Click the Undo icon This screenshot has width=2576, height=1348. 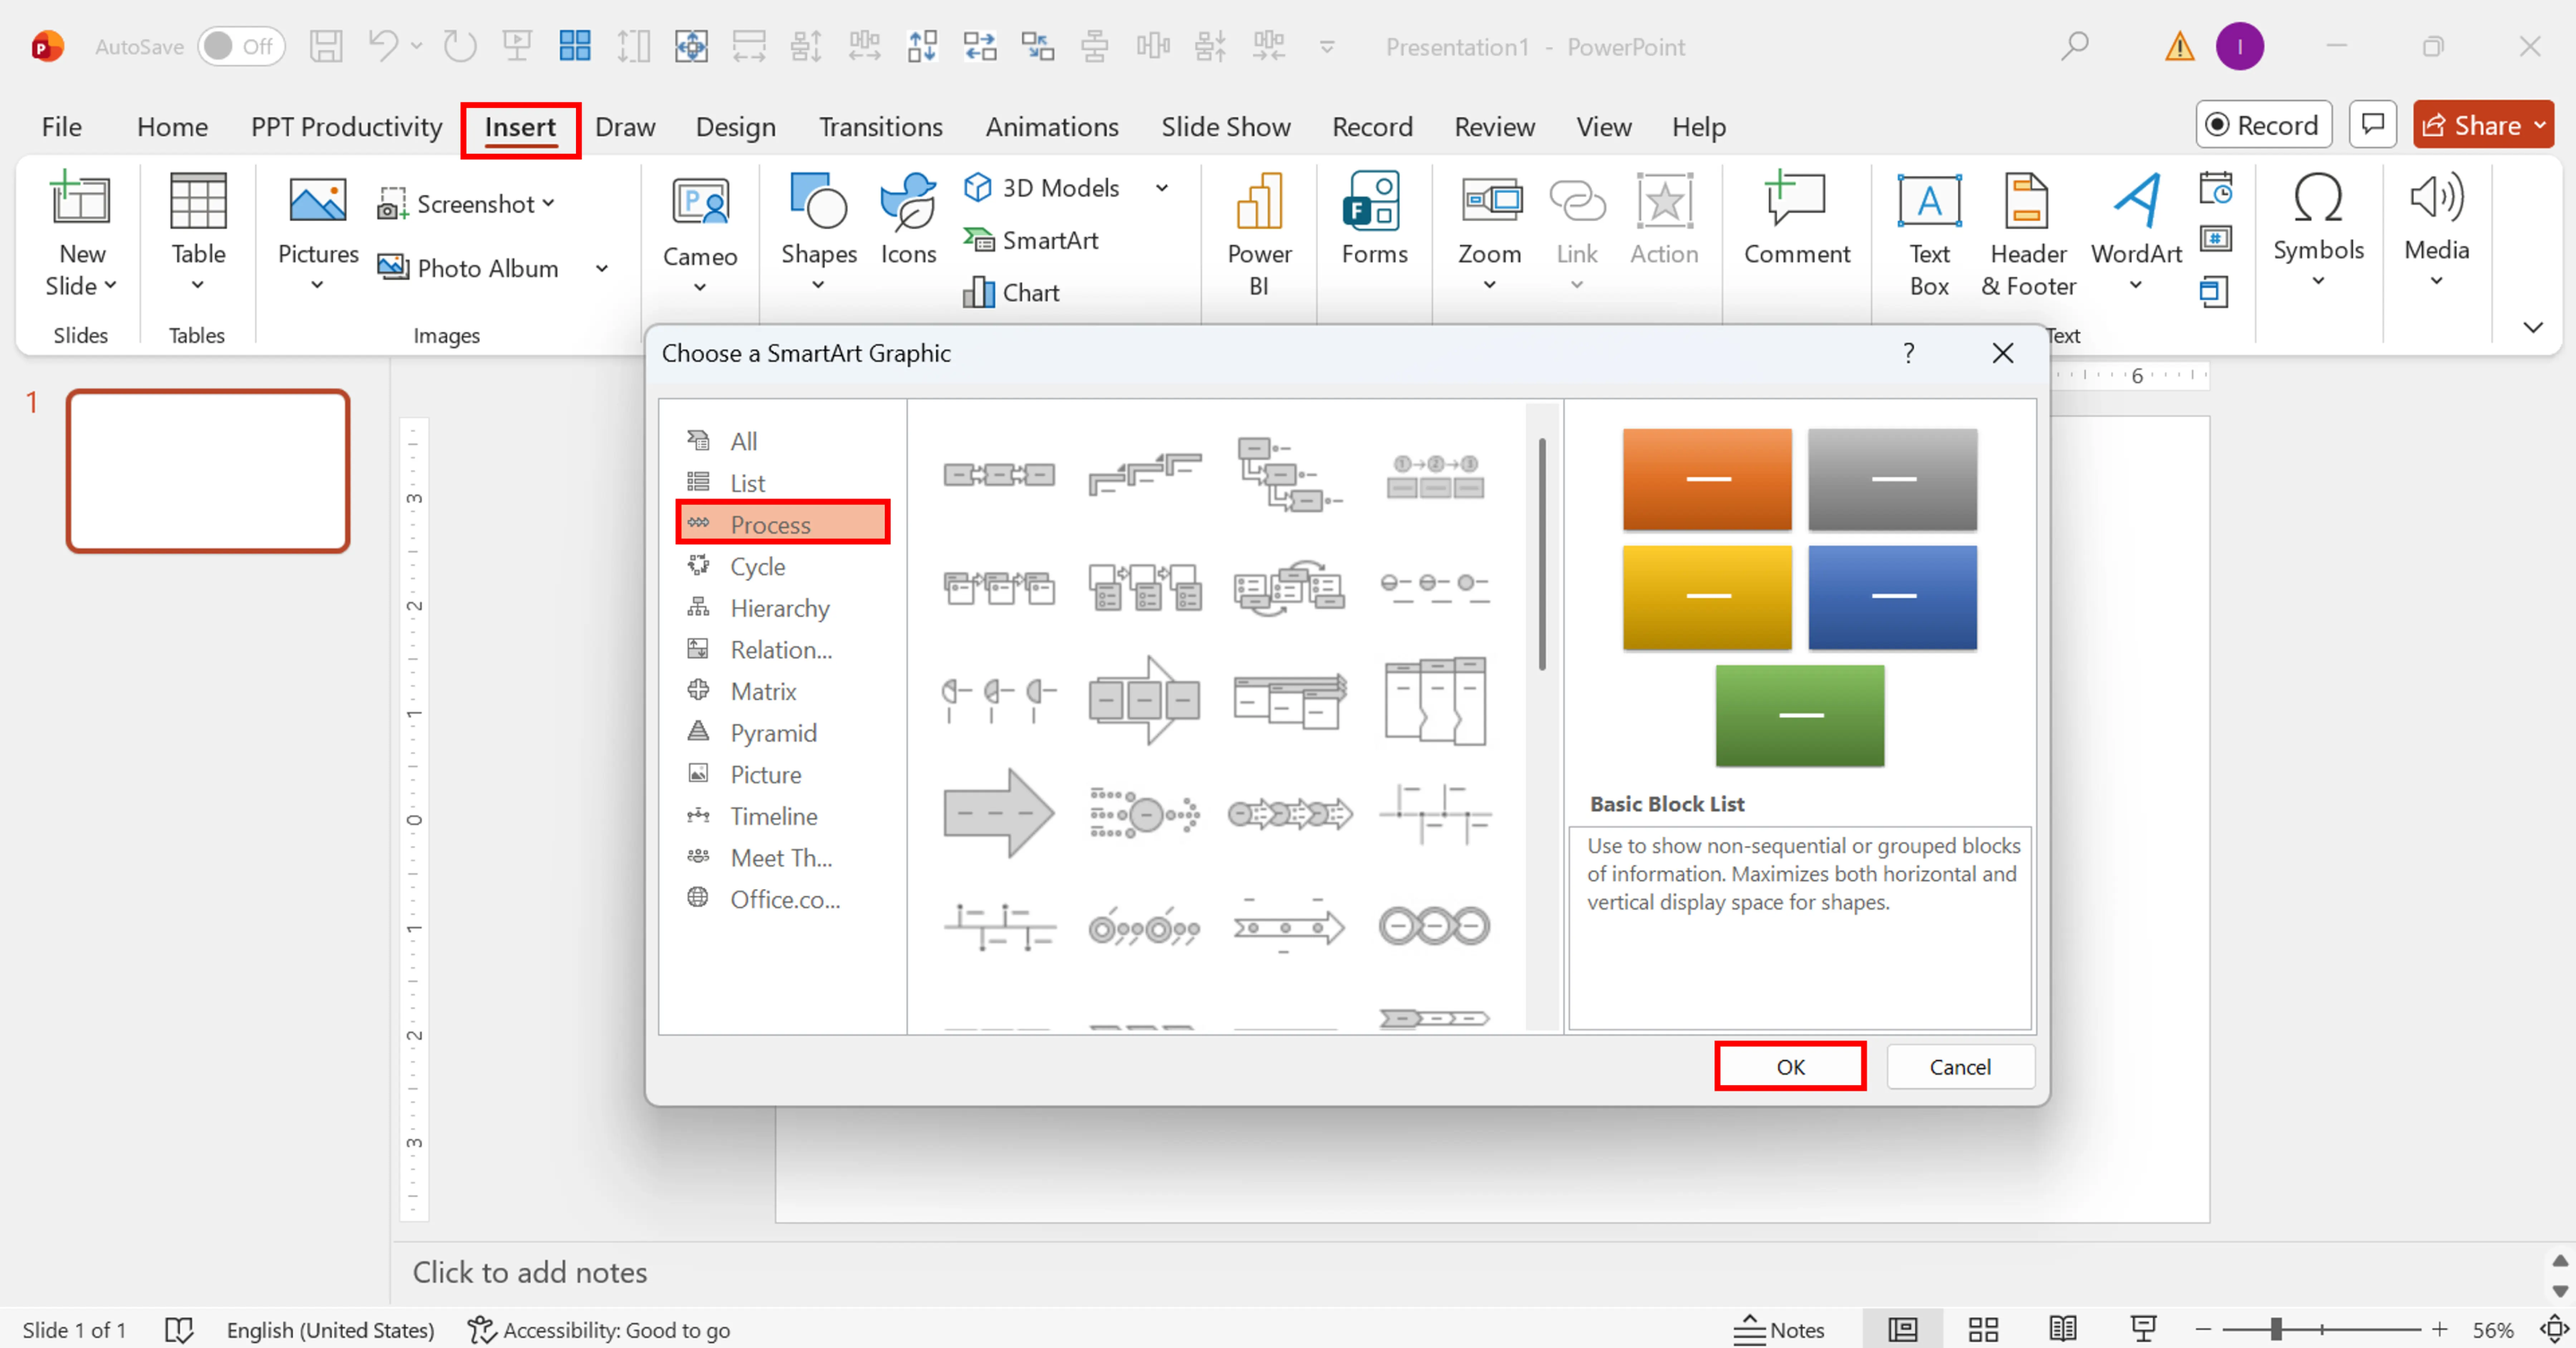click(383, 46)
